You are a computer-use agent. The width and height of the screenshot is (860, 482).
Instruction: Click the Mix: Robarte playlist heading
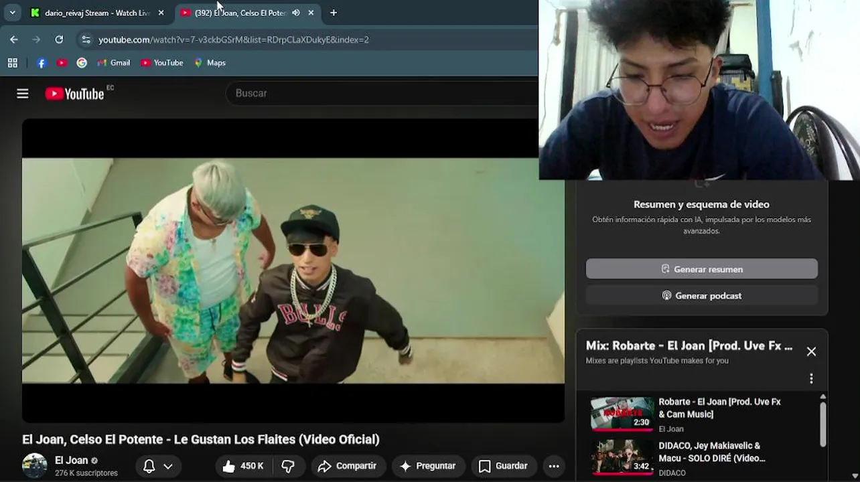(689, 345)
